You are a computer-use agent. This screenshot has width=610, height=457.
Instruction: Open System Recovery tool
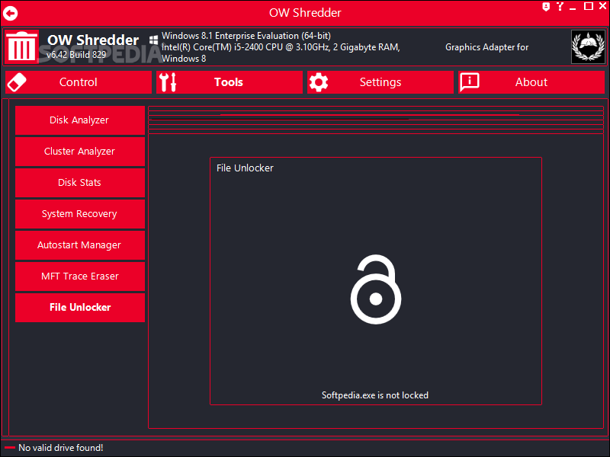[x=80, y=214]
